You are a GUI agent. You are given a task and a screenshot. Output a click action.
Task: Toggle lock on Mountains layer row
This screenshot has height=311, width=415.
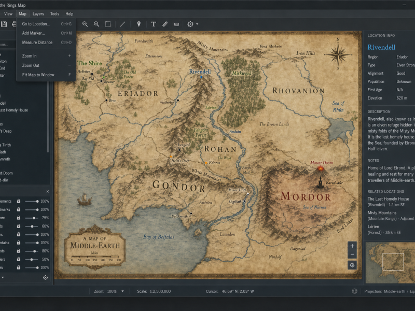pos(19,243)
